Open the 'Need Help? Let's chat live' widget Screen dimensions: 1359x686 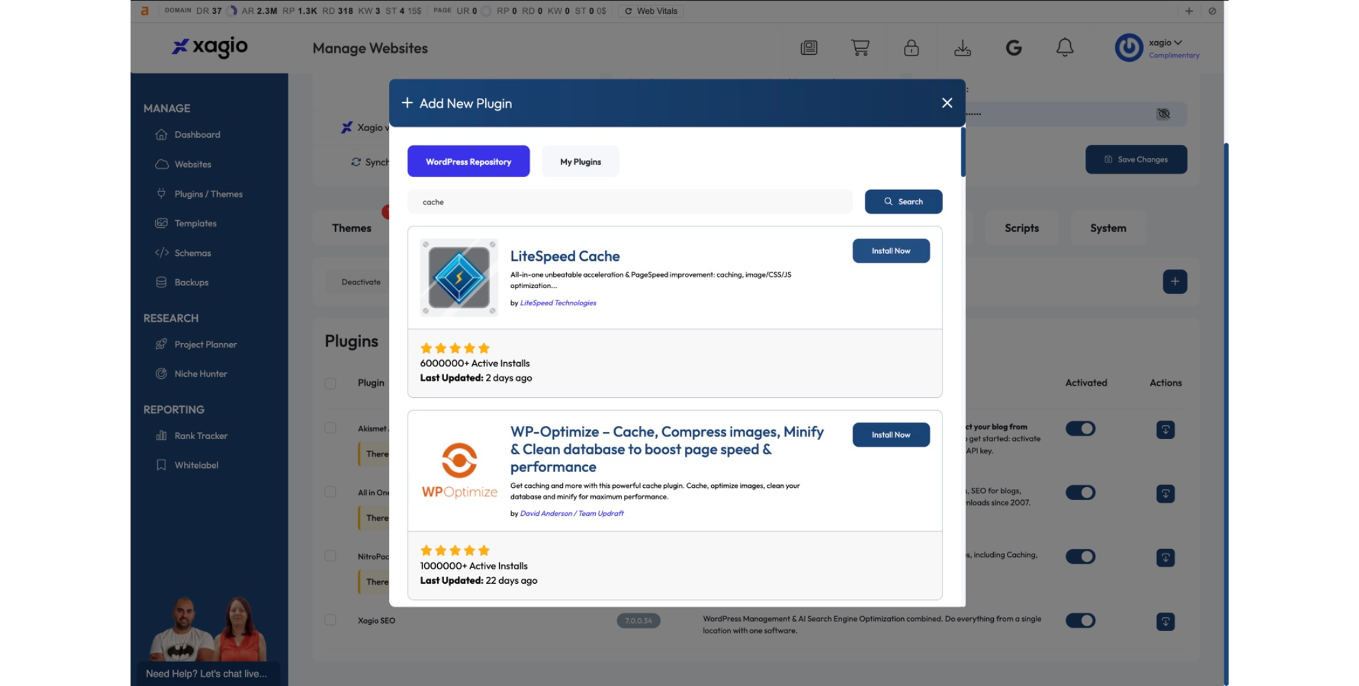point(207,674)
